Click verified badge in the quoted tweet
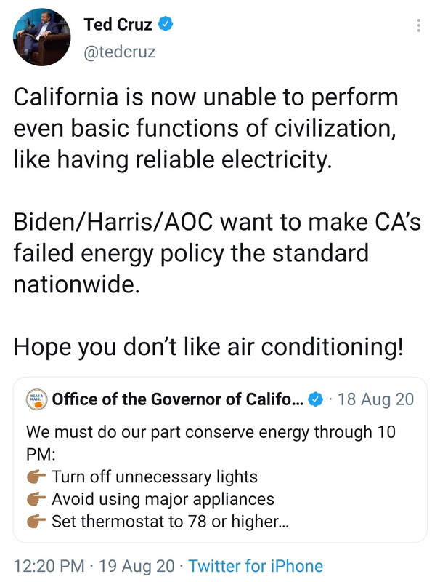 coord(316,399)
